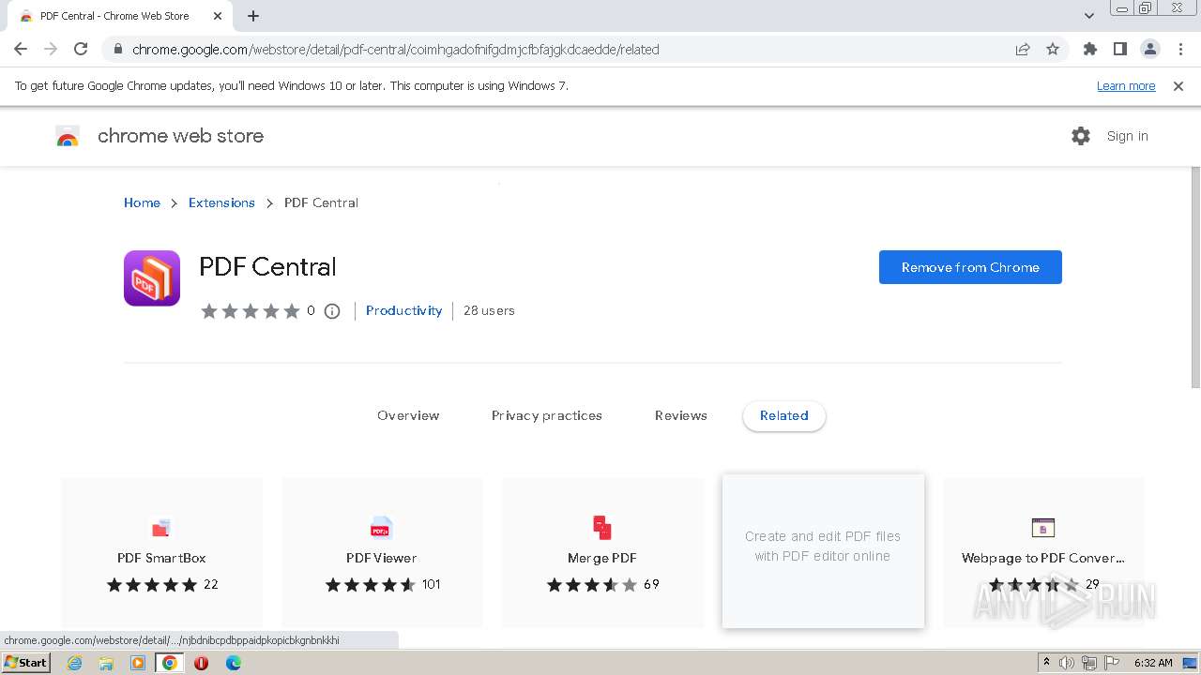Launch Internet Explorer from taskbar
The height and width of the screenshot is (675, 1201).
(74, 663)
